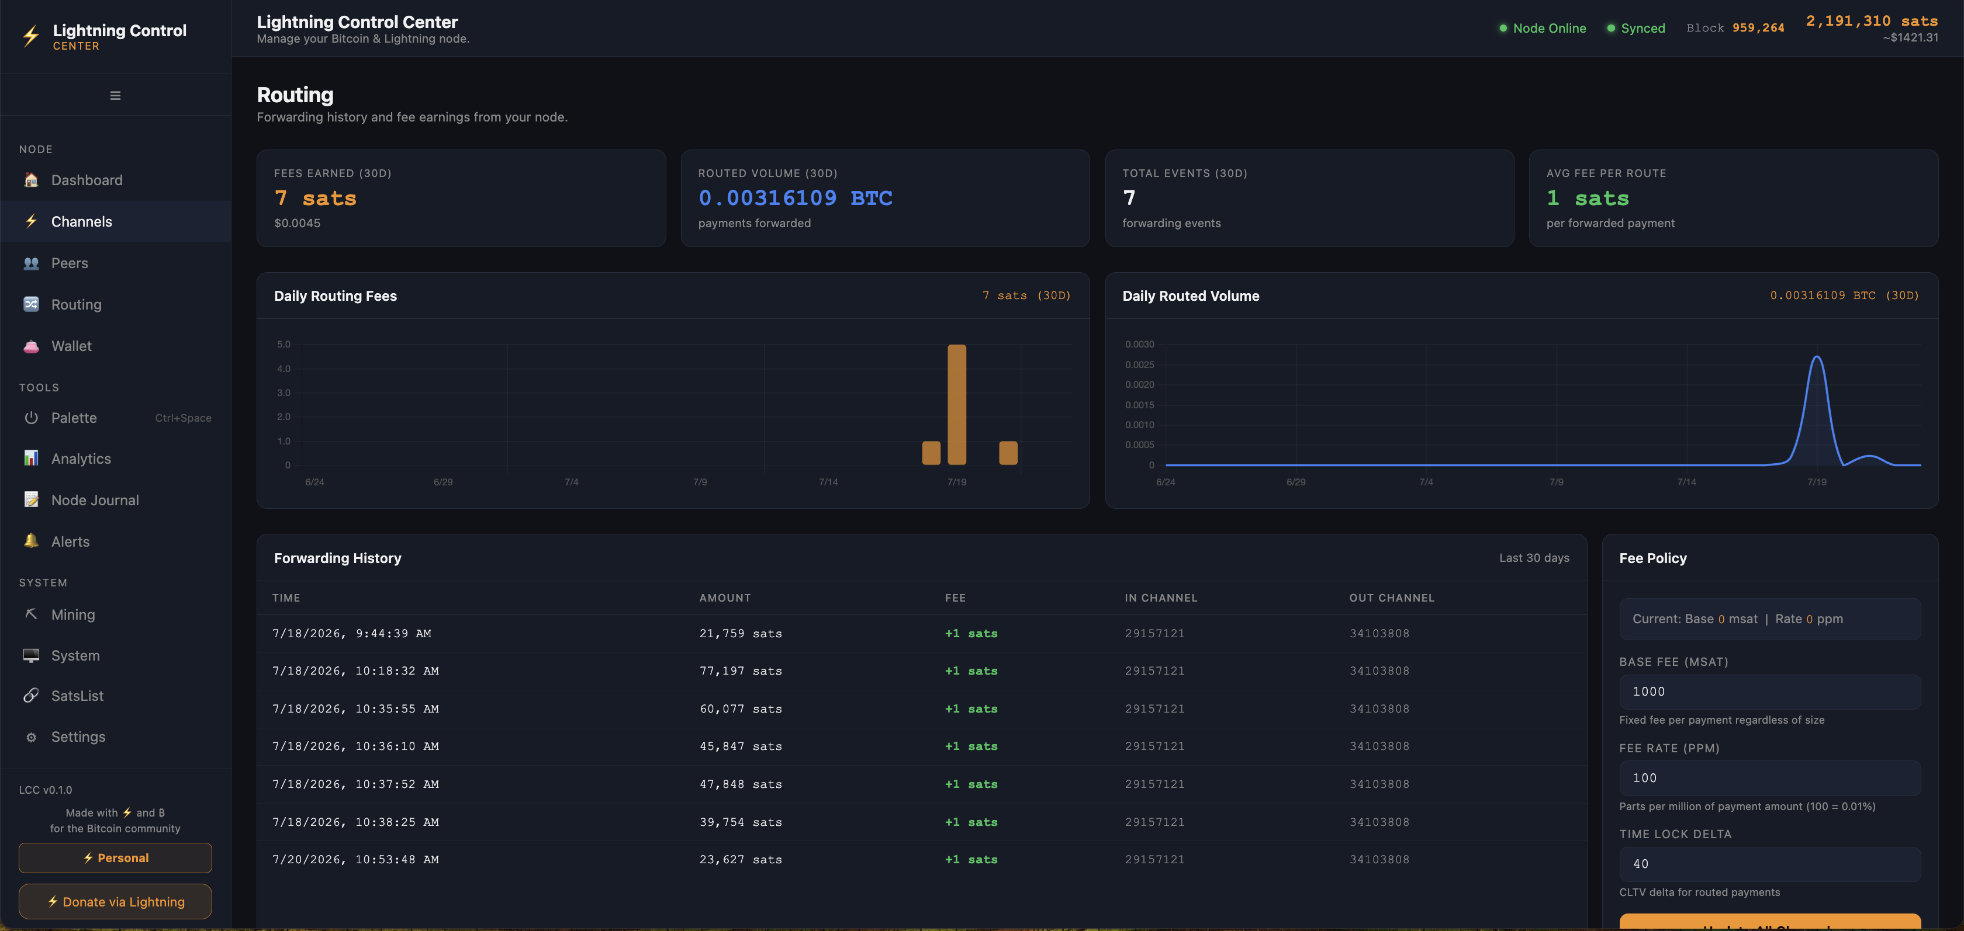Viewport: 1964px width, 931px height.
Task: Open the Wallet section
Action: coord(116,346)
